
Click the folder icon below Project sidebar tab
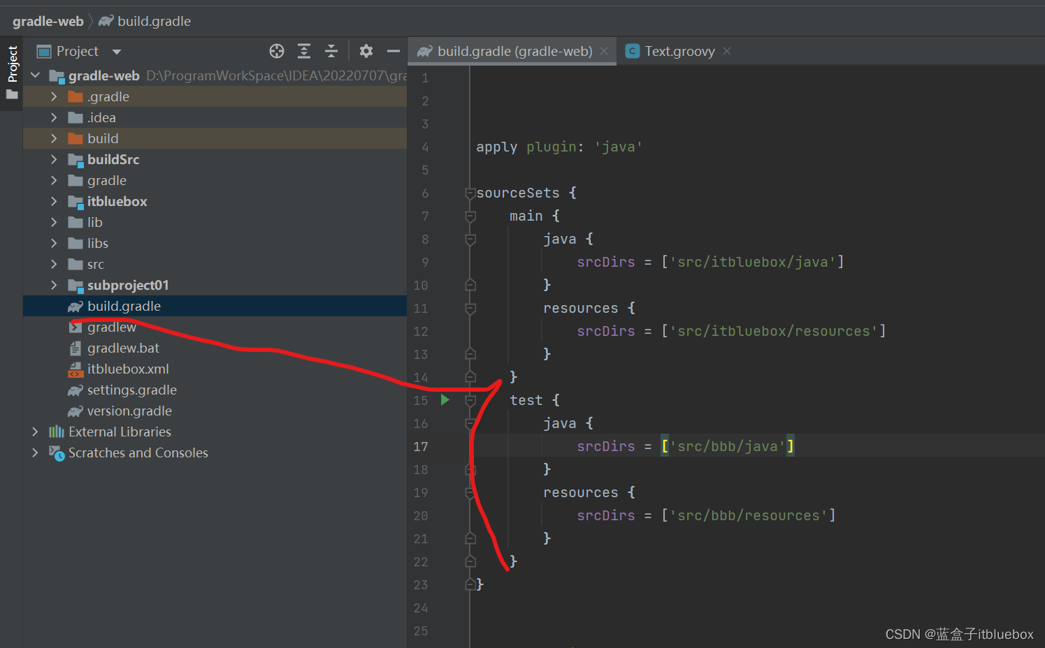pyautogui.click(x=12, y=95)
